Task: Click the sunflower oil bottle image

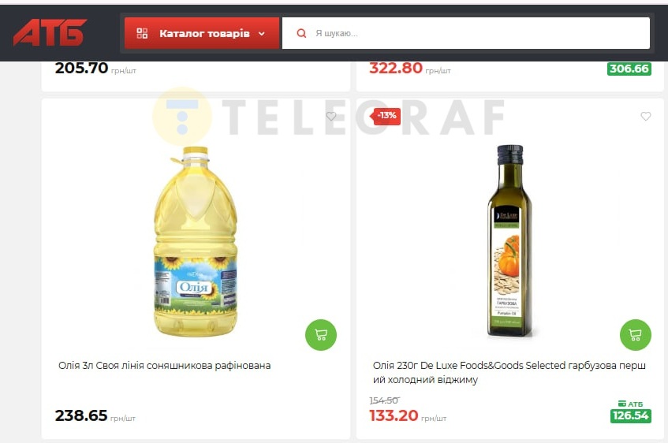Action: coord(196,241)
